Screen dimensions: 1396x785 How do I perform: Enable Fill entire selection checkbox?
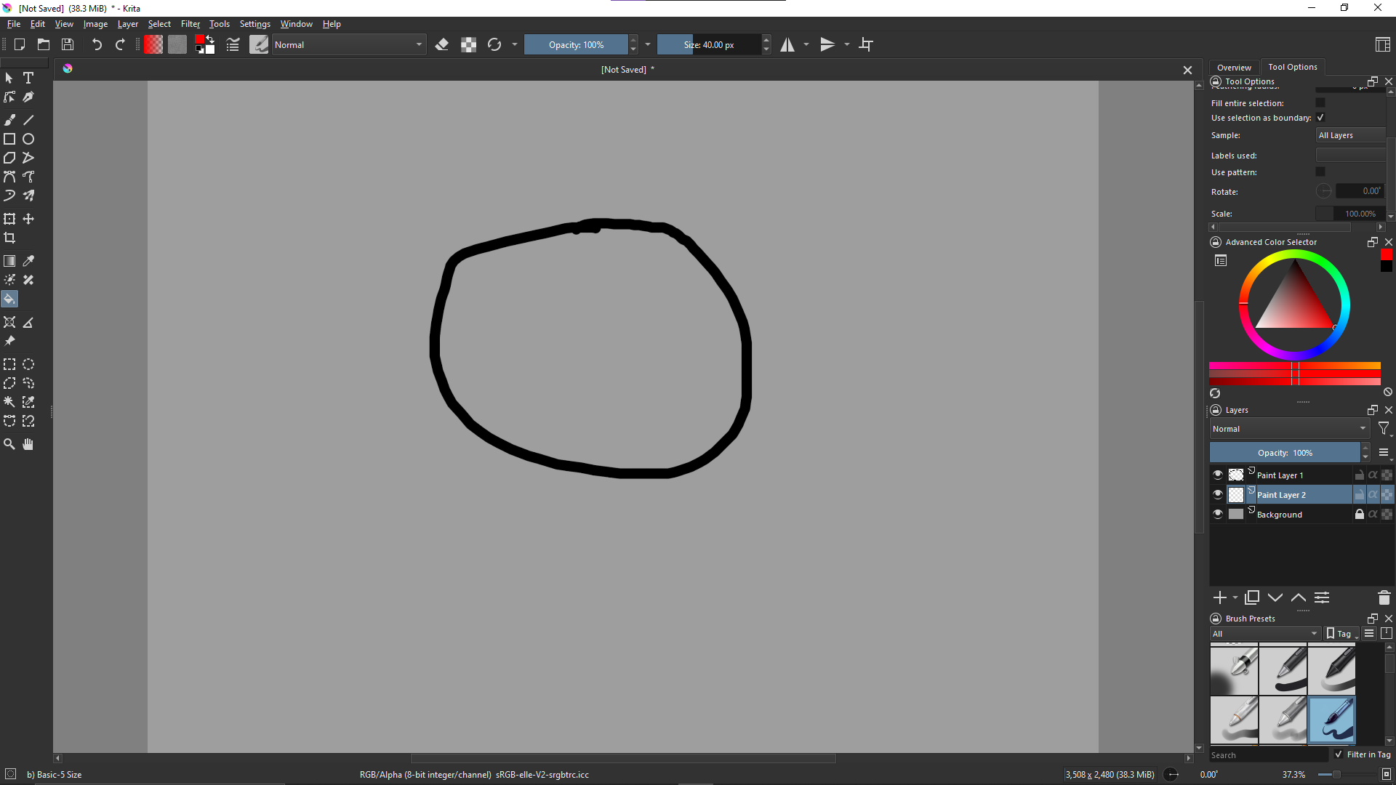point(1320,103)
